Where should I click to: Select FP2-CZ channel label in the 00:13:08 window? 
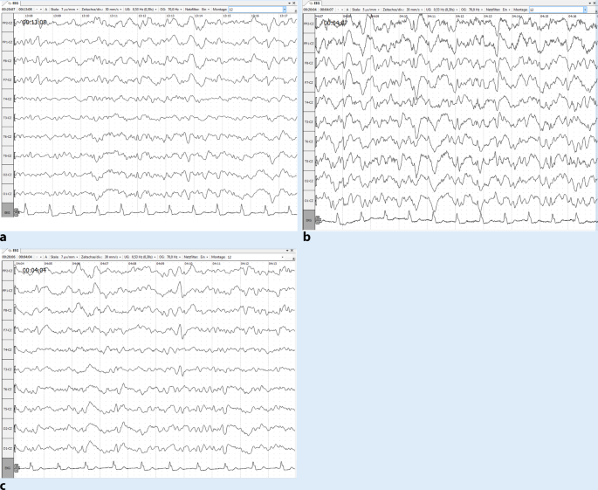7,41
